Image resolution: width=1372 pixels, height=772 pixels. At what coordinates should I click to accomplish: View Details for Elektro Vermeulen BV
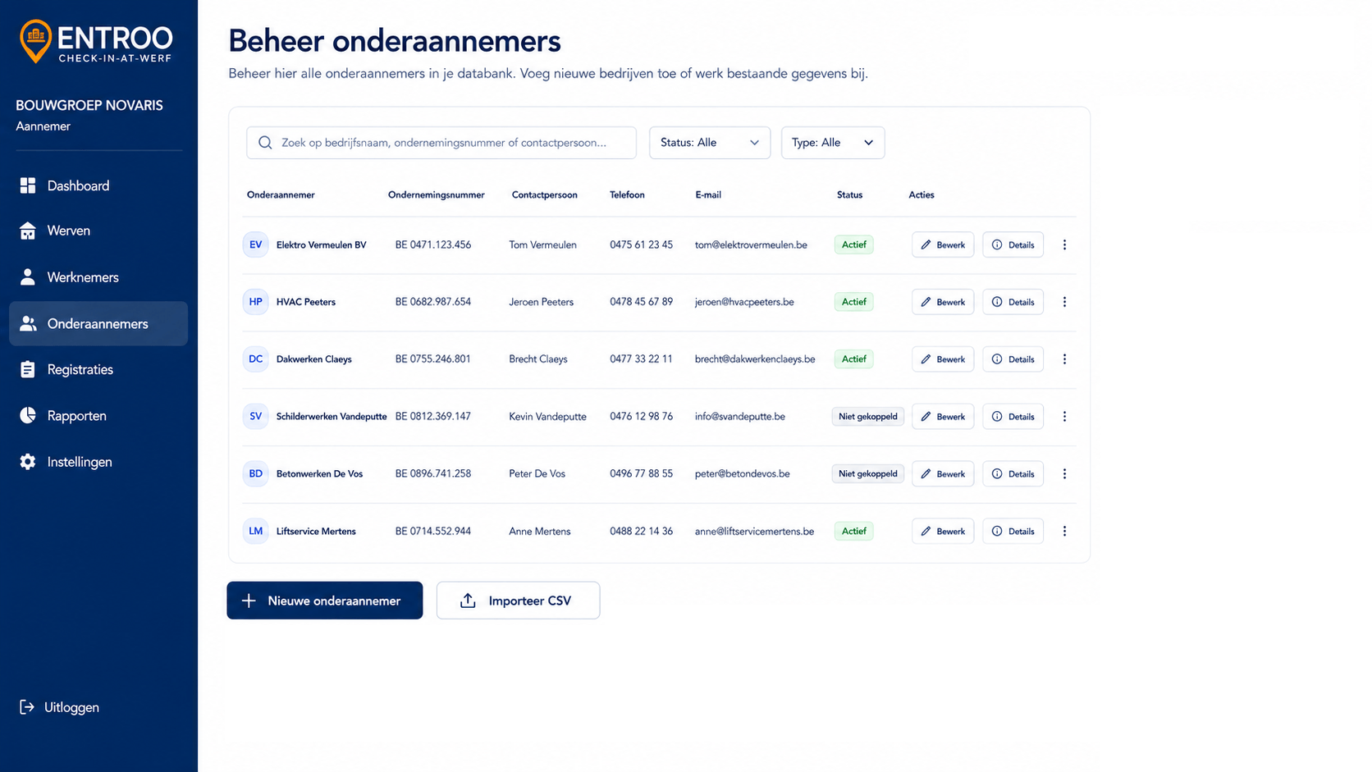pos(1013,244)
